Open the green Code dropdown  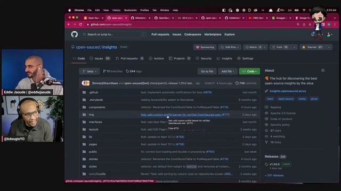pos(249,71)
